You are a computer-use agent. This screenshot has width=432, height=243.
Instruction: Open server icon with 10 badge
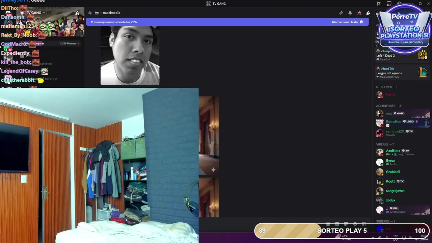click(x=7, y=47)
